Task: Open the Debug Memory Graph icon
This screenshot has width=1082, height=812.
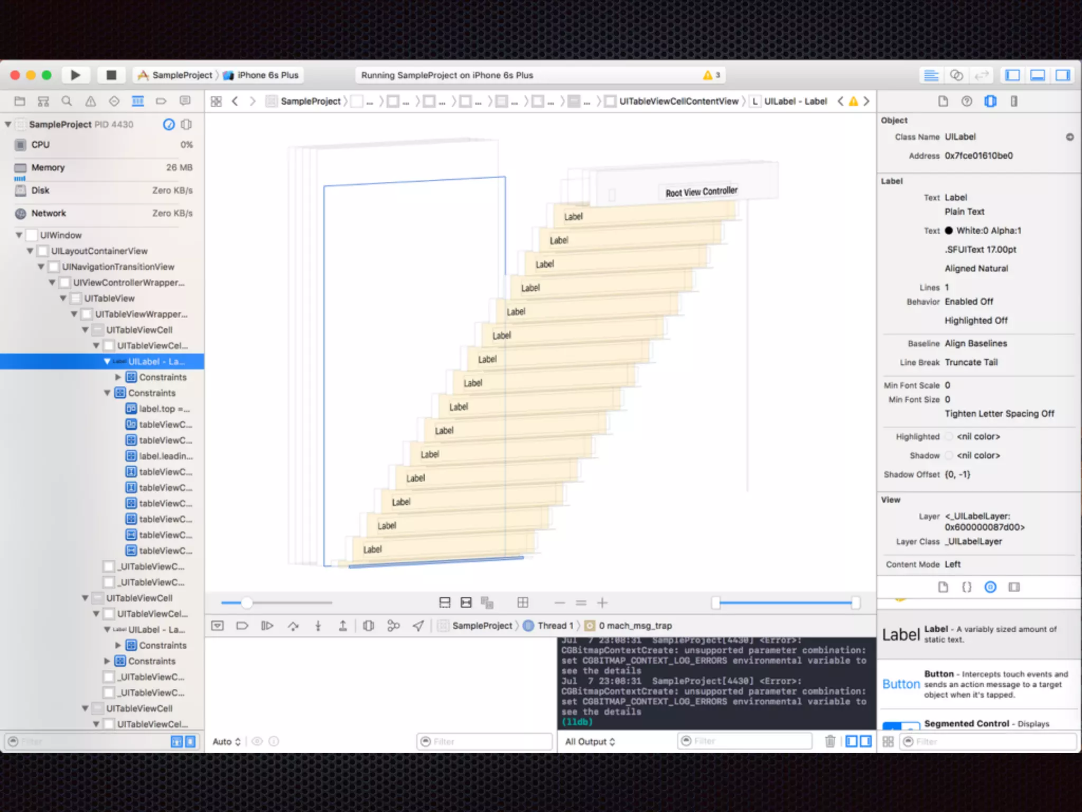Action: click(393, 626)
